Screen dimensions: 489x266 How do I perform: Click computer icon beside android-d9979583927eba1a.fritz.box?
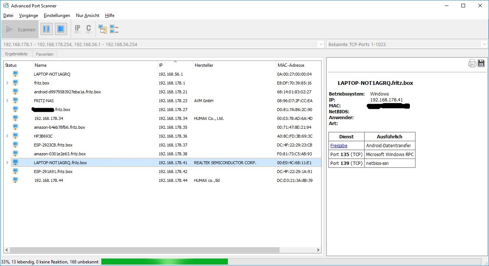(15, 91)
